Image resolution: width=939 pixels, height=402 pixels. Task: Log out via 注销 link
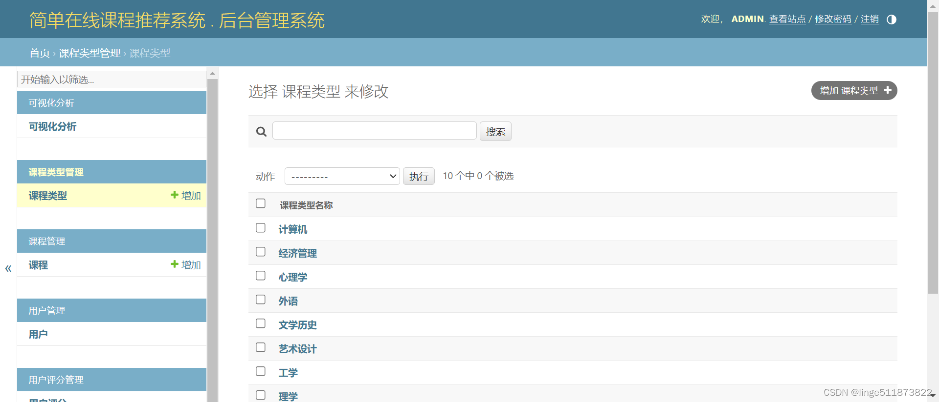(x=870, y=19)
